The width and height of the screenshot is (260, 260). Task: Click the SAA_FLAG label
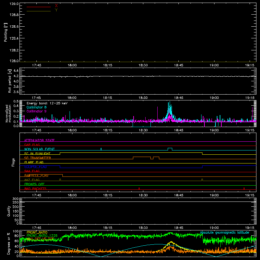[x=32, y=171]
